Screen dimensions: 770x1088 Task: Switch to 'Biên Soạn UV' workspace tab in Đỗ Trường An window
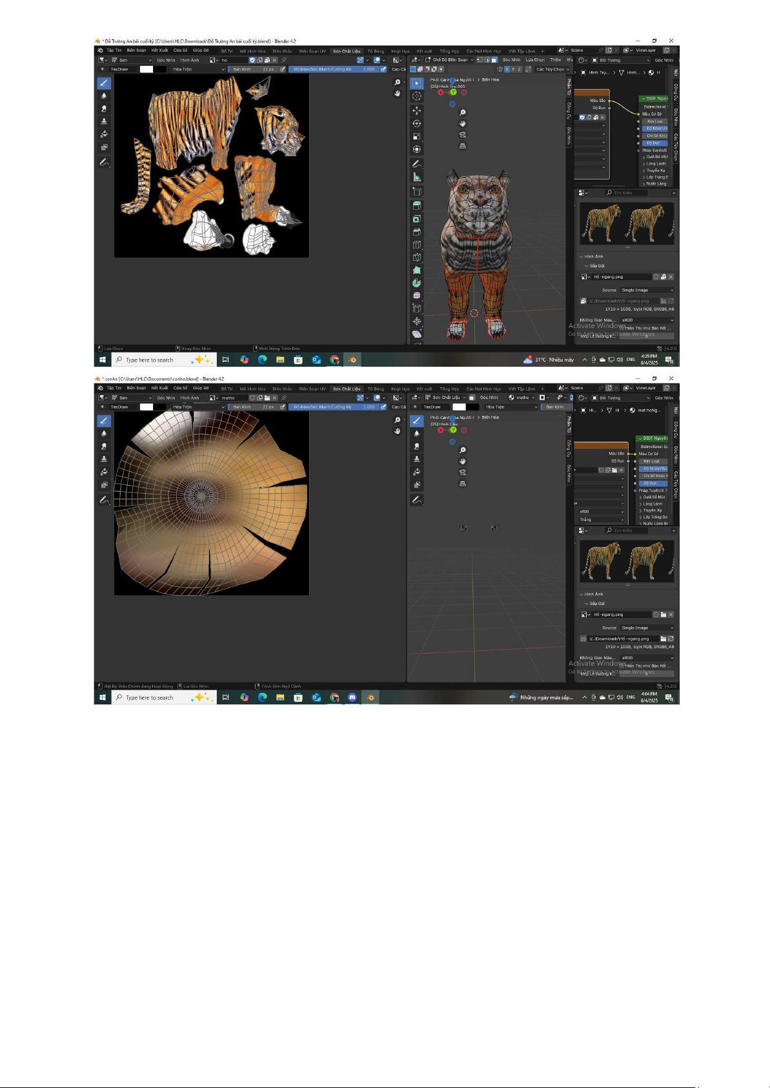312,51
